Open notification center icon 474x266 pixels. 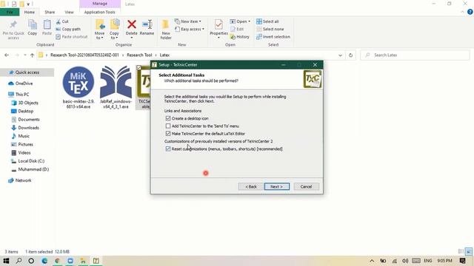click(462, 261)
